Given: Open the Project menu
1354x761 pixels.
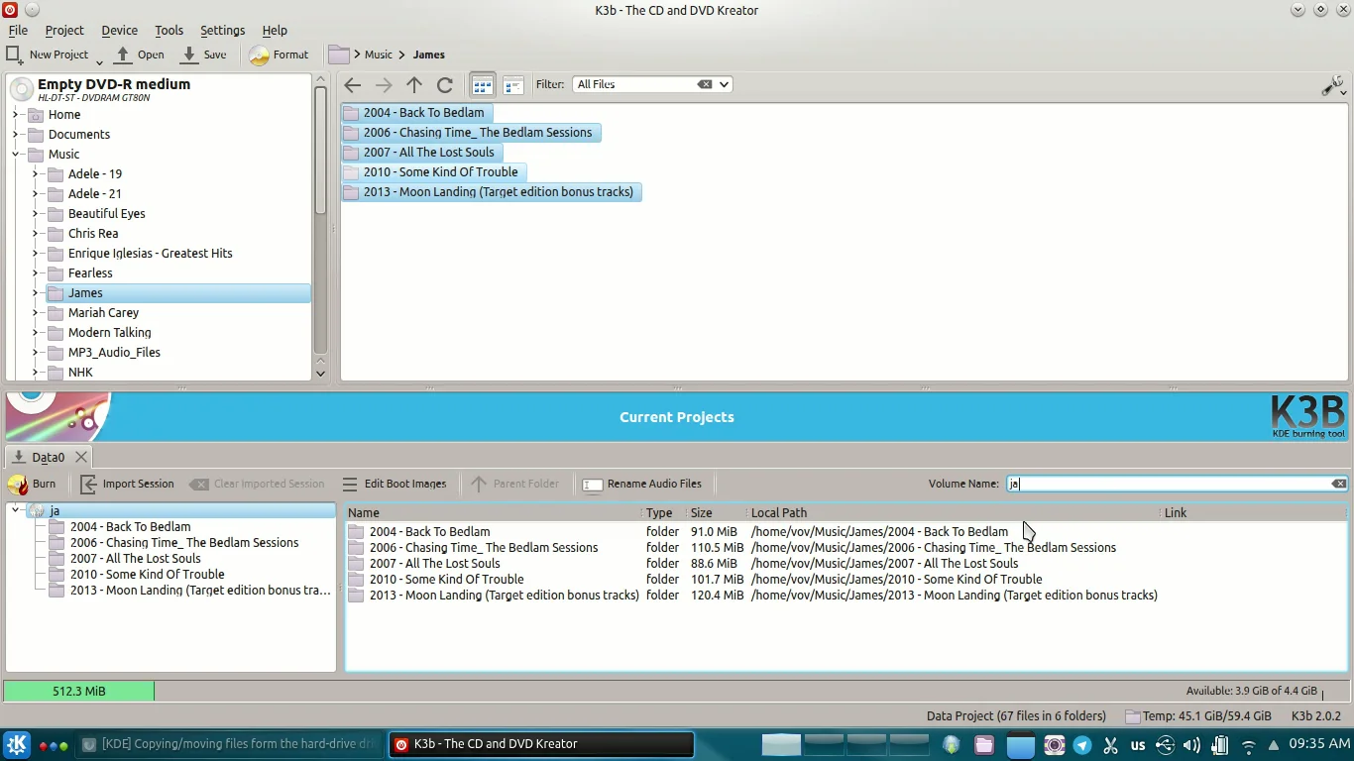Looking at the screenshot, I should click(64, 30).
